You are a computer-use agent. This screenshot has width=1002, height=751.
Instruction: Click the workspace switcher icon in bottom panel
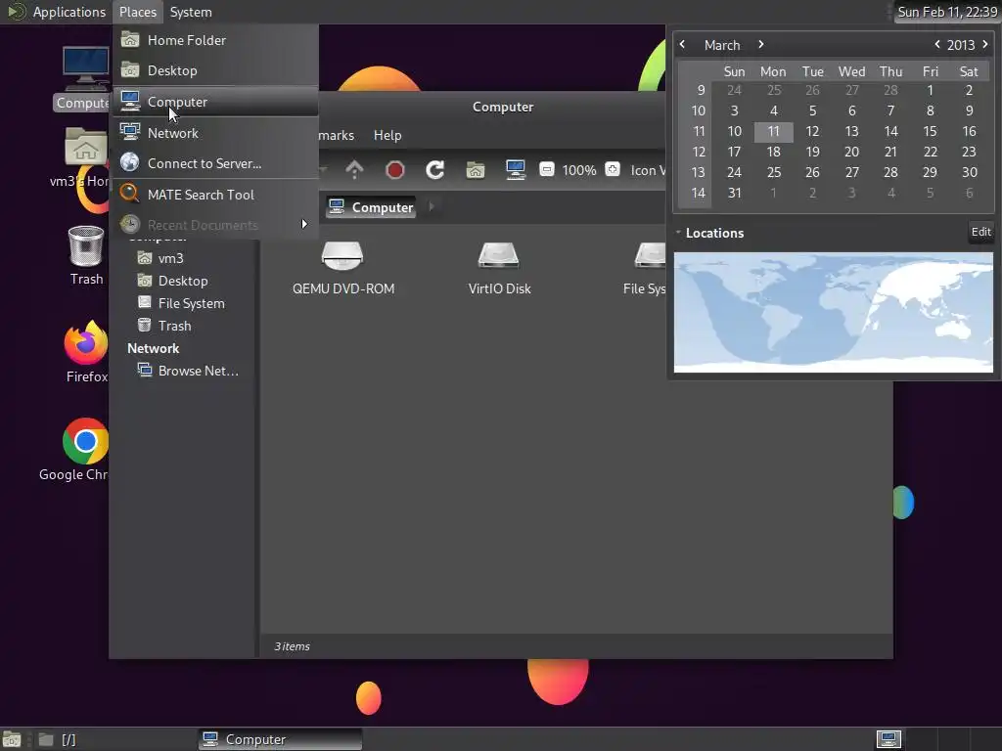(888, 739)
